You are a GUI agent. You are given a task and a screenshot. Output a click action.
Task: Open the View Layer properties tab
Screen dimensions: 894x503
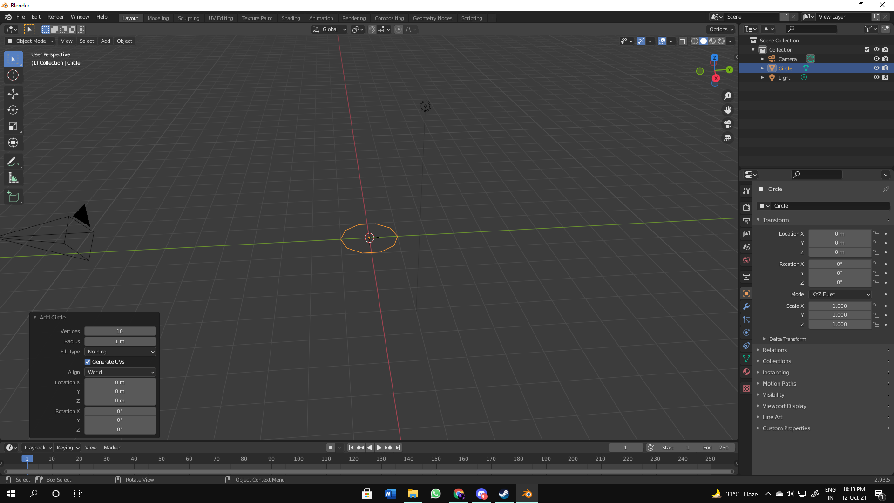pos(746,234)
